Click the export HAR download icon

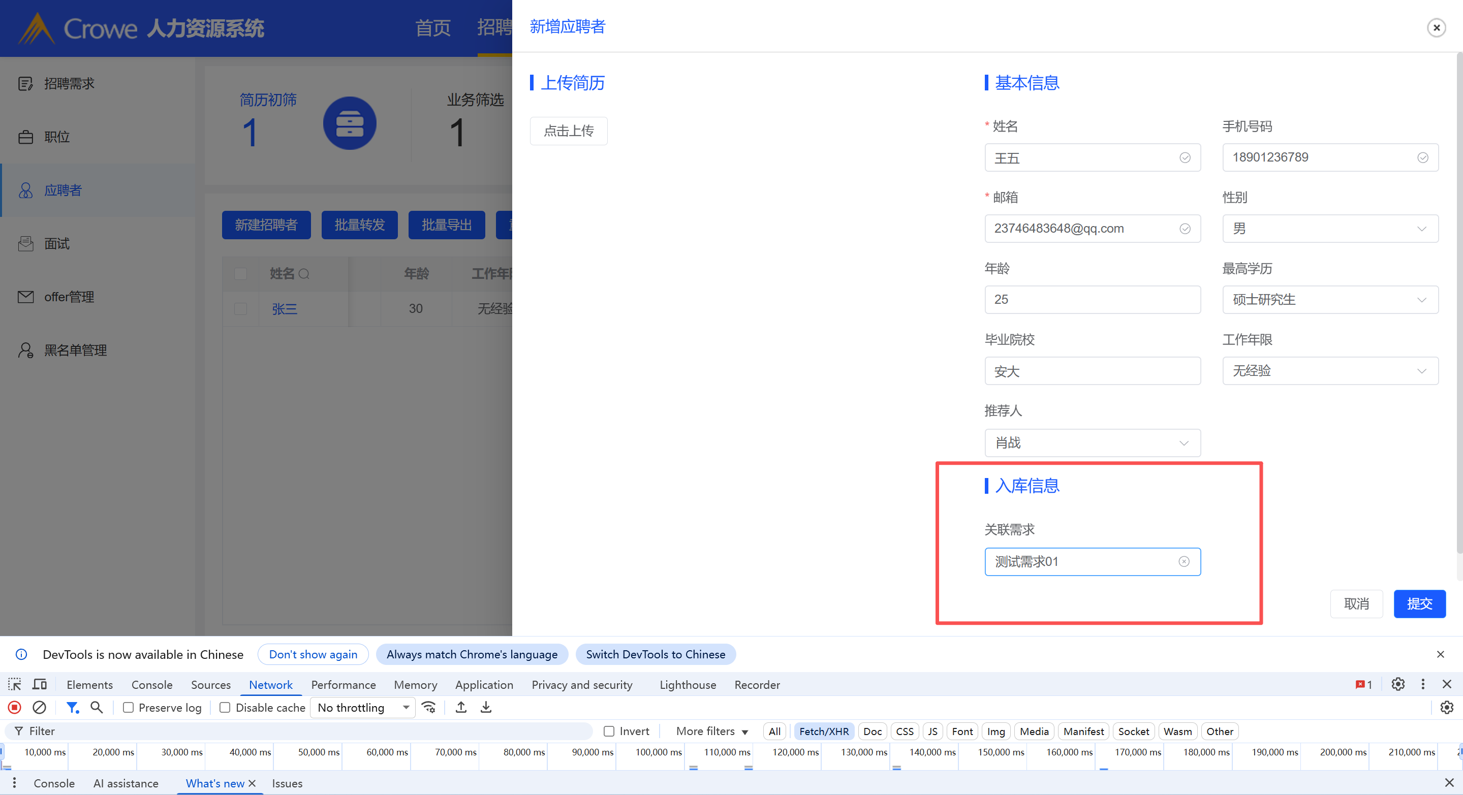(x=486, y=708)
